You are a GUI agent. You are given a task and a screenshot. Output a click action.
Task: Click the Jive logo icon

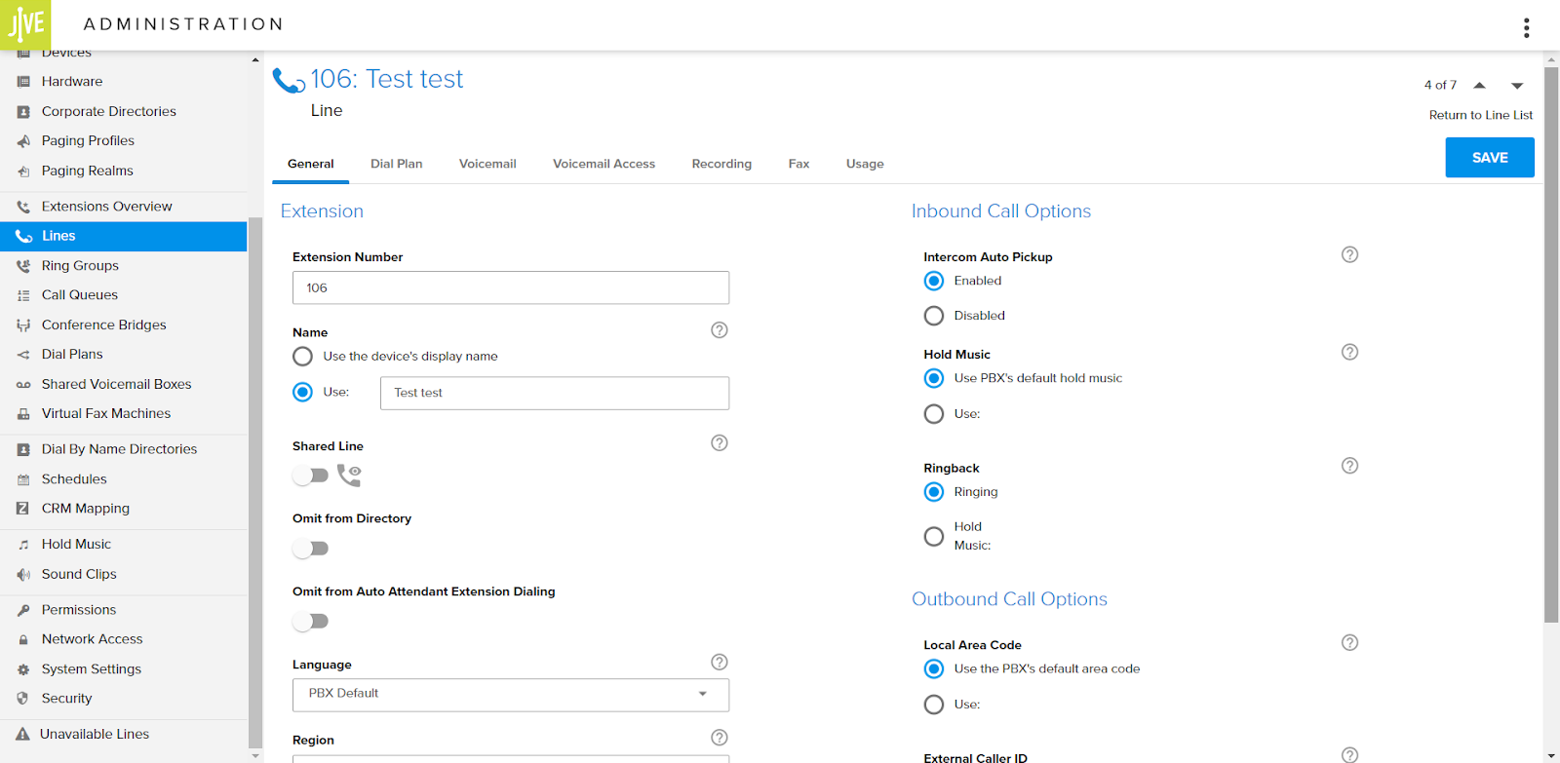25,24
